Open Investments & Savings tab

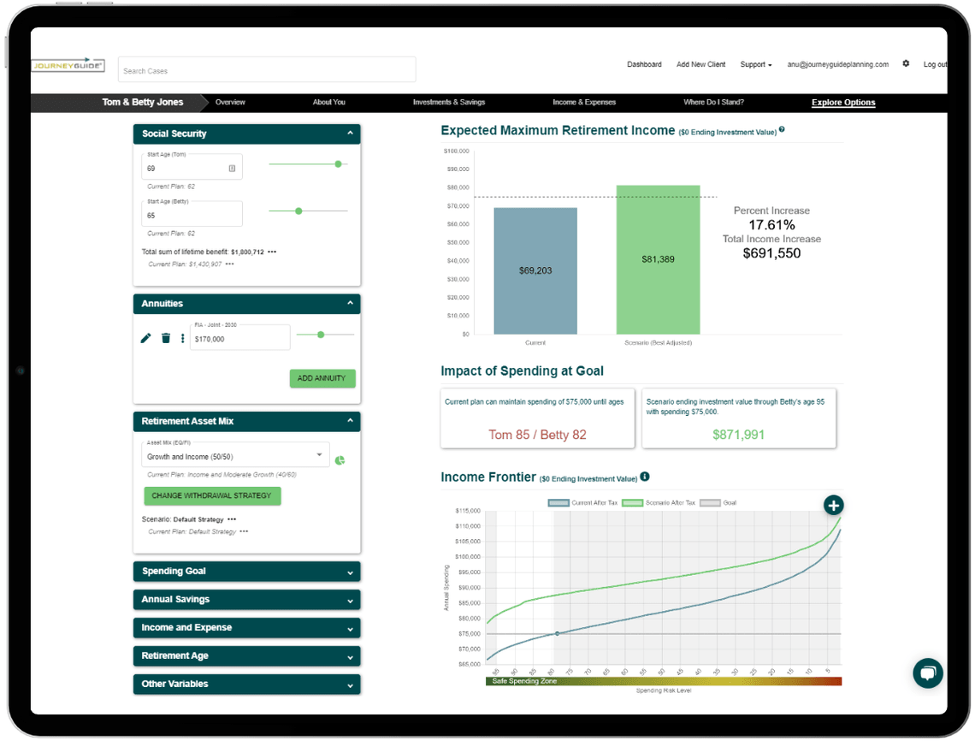(x=449, y=102)
